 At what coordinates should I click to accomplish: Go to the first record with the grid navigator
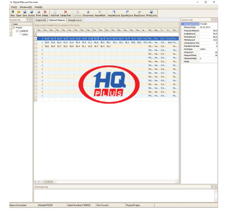coord(36,182)
